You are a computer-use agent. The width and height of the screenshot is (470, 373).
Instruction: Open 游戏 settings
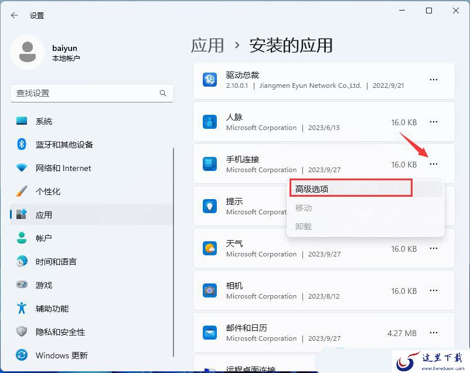click(92, 285)
